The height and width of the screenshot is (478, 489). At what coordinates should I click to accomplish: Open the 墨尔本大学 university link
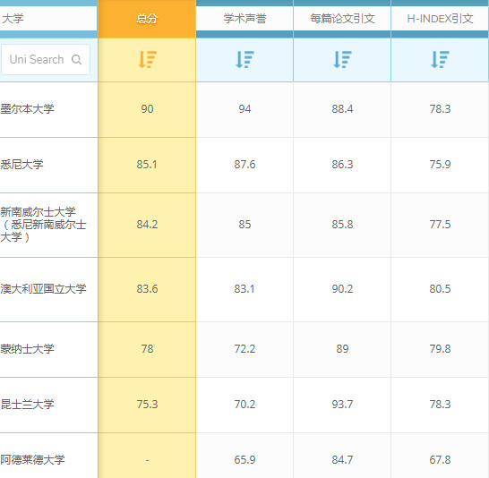pyautogui.click(x=27, y=109)
